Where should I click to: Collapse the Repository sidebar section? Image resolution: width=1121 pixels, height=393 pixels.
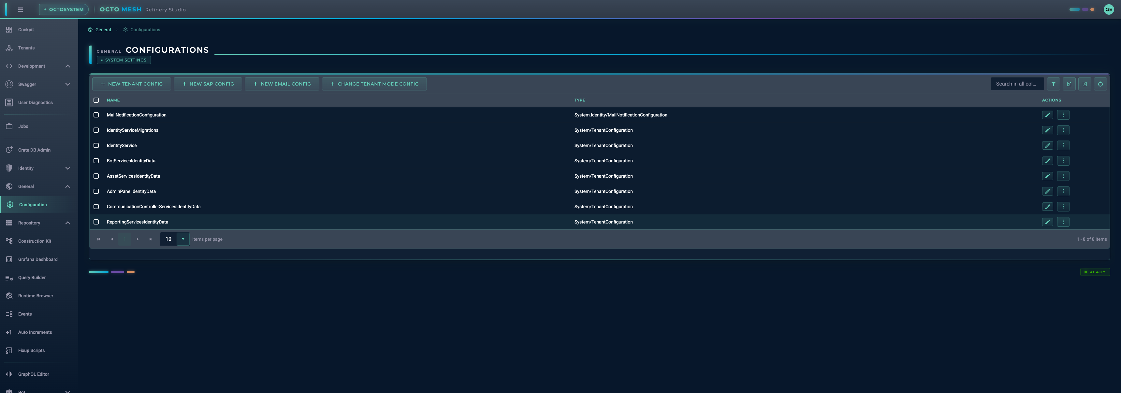coord(67,223)
